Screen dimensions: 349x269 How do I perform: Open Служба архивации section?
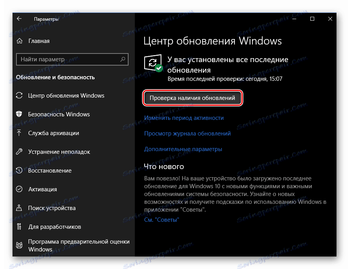pos(54,133)
